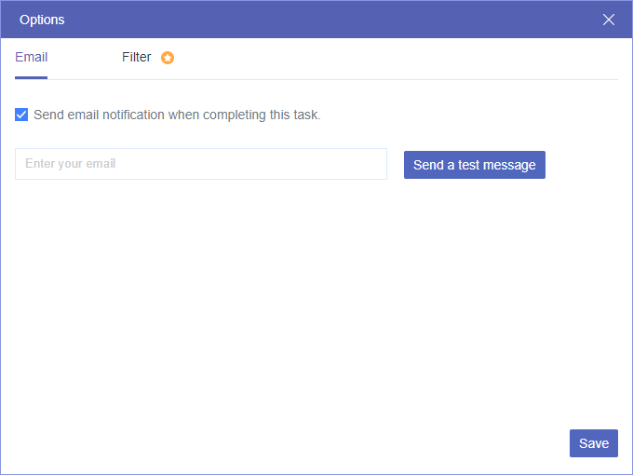Select the premium star icon on the Filter tab
The width and height of the screenshot is (633, 475).
(168, 58)
